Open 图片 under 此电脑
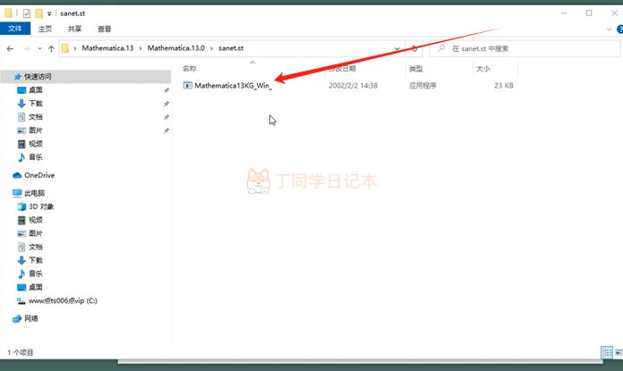 point(36,233)
